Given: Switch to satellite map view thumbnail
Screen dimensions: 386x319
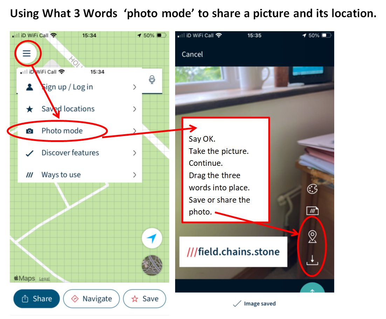Looking at the screenshot, I should pyautogui.click(x=152, y=265).
